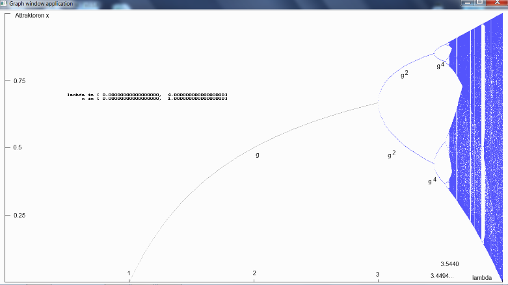508x285 pixels.
Task: Click the 'lambda in [...]' range text line
Action: [148, 95]
